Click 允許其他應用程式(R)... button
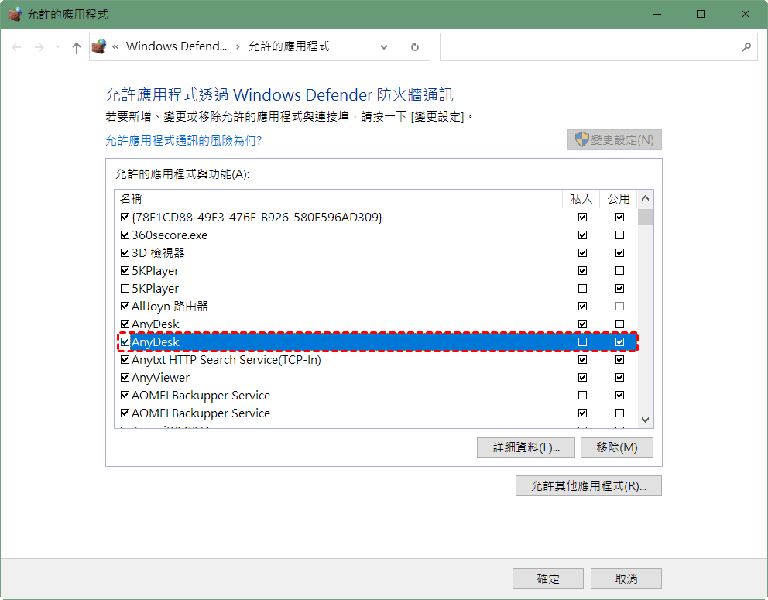The height and width of the screenshot is (600, 768). pyautogui.click(x=588, y=486)
